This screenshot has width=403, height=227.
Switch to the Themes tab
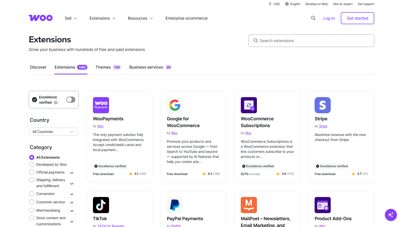point(108,67)
